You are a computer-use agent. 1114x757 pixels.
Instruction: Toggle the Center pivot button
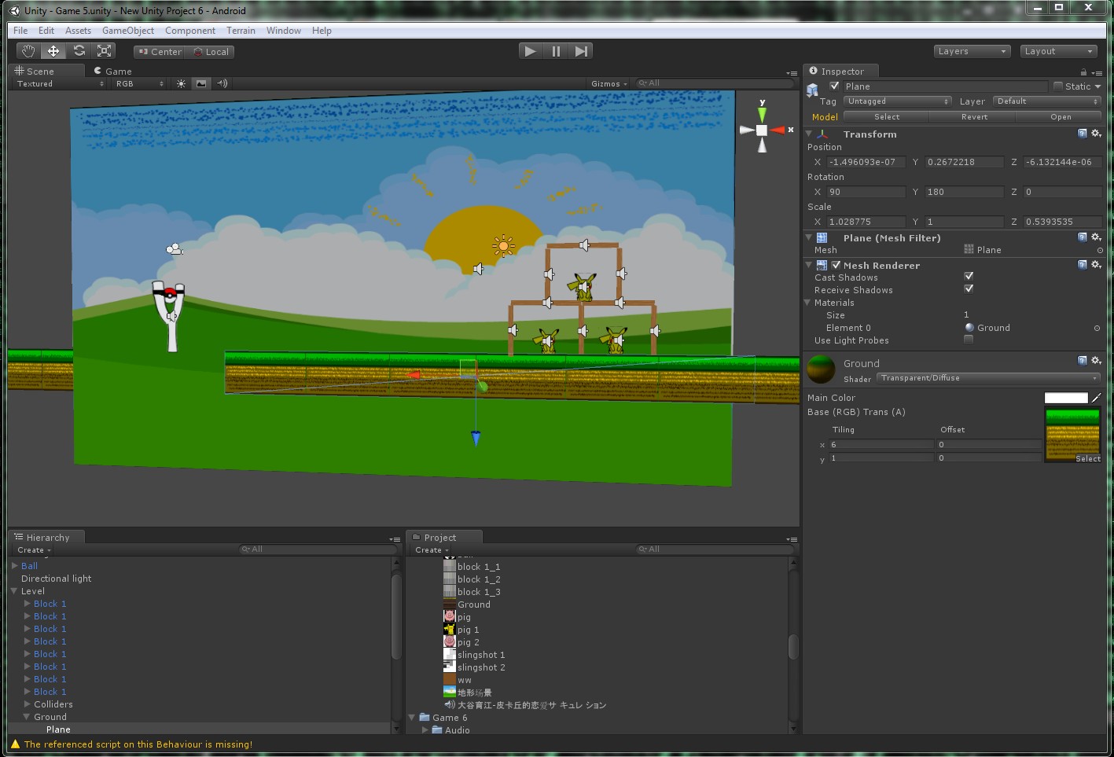[x=160, y=52]
